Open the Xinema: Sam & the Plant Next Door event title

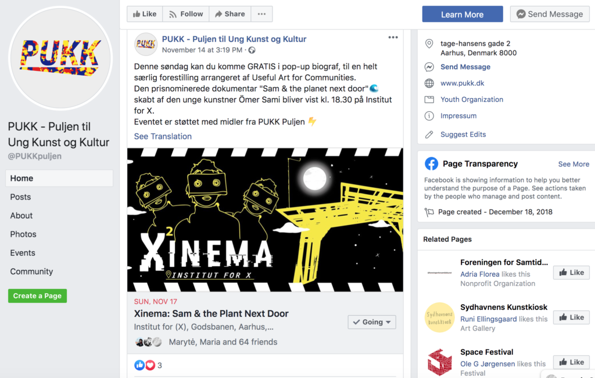[212, 314]
